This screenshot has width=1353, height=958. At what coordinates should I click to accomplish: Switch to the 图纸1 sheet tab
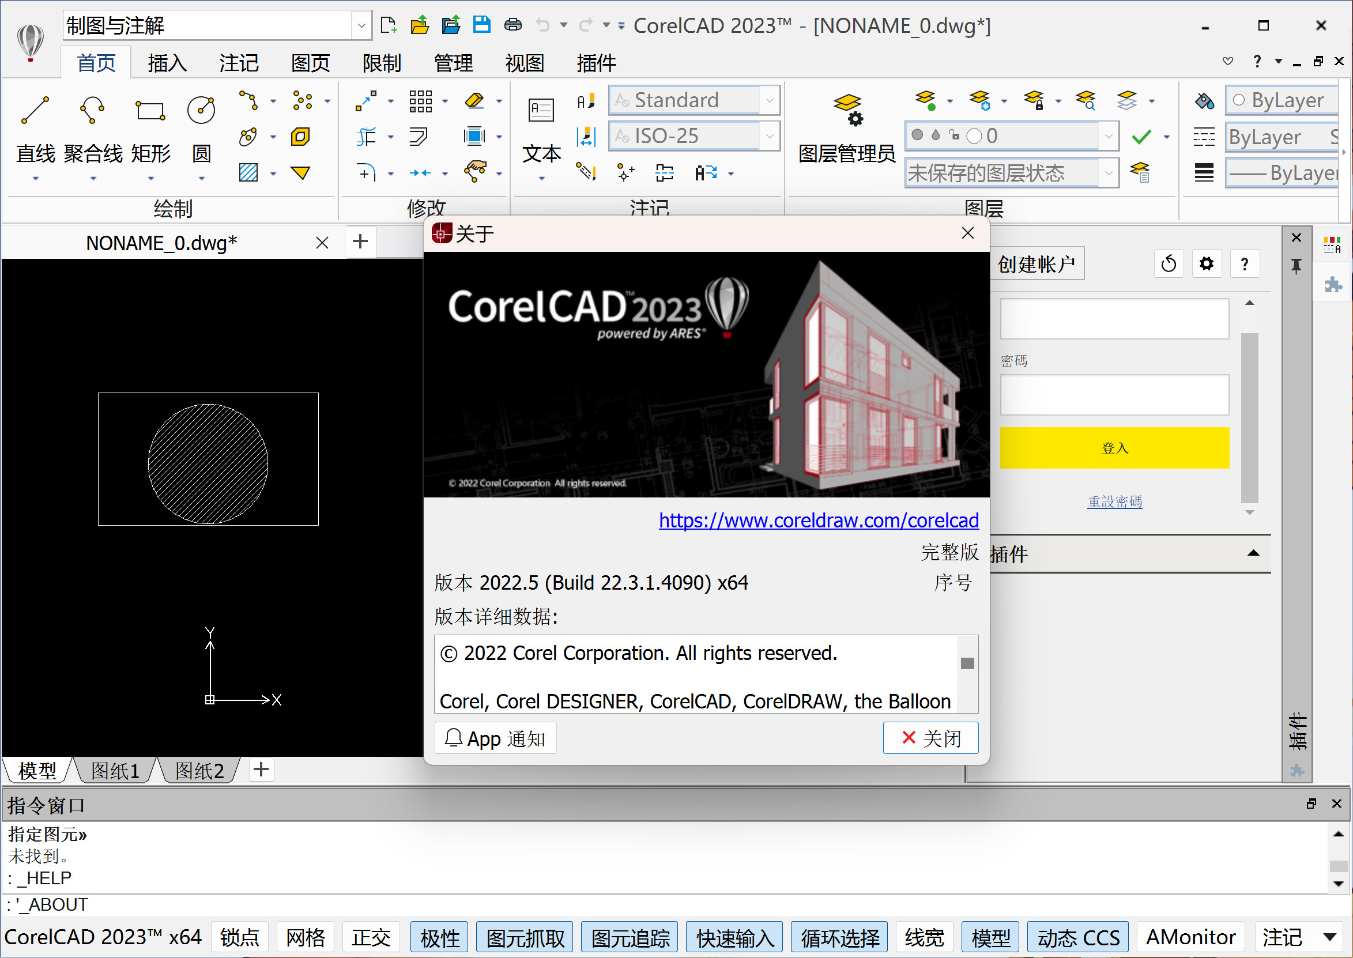pyautogui.click(x=115, y=771)
